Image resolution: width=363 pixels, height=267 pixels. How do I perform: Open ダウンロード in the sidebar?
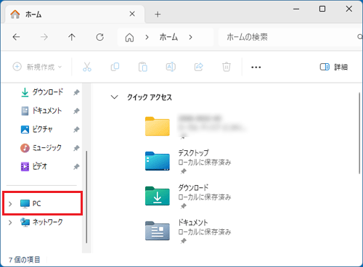[x=48, y=92]
